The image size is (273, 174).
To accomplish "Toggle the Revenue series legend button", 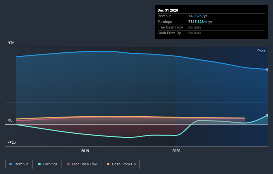I will 19,164.
